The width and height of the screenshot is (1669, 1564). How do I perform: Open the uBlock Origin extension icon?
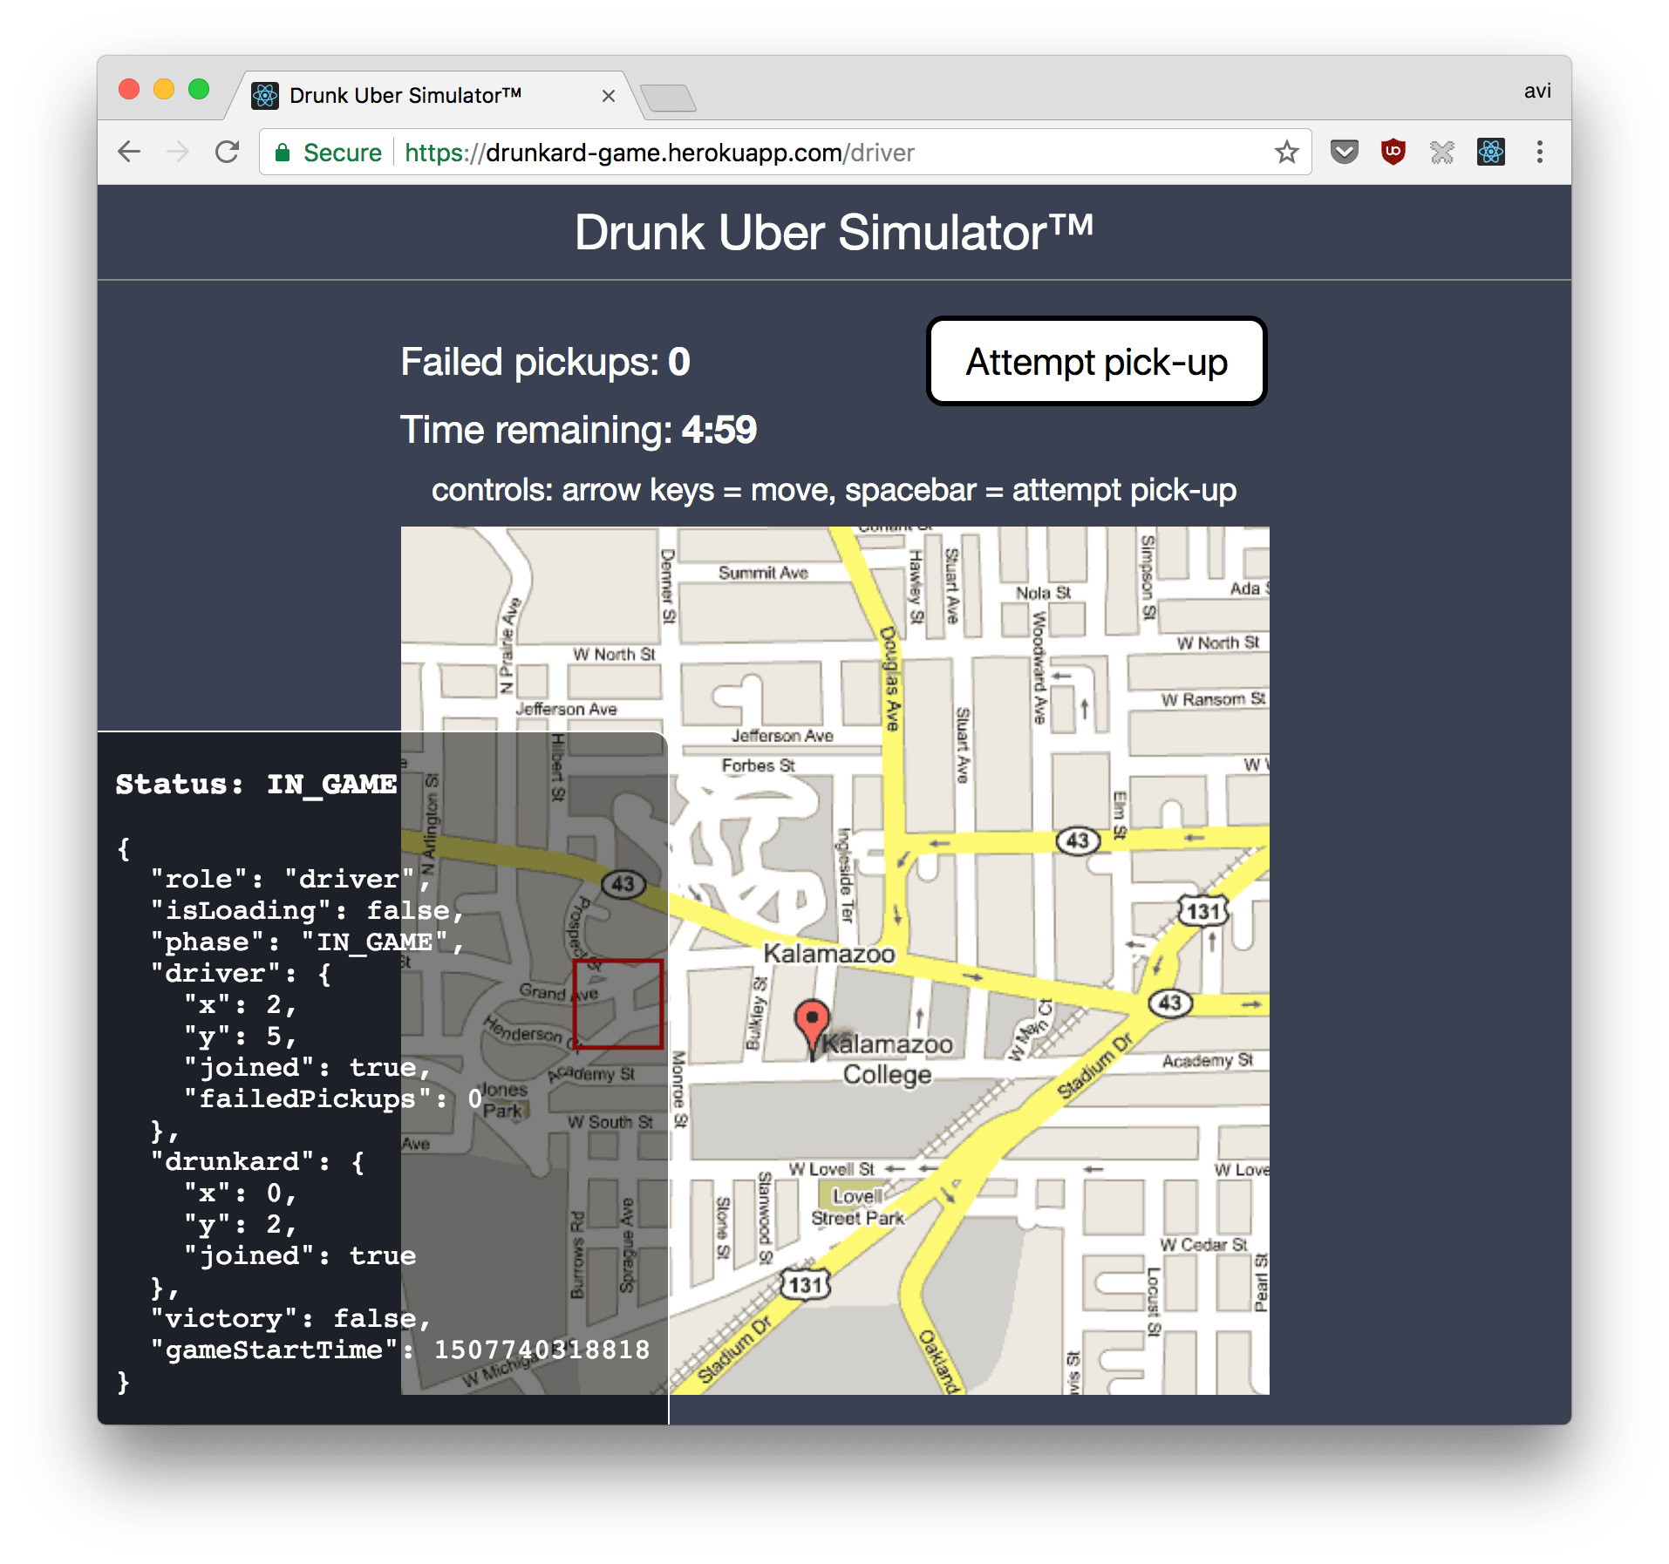(1393, 152)
